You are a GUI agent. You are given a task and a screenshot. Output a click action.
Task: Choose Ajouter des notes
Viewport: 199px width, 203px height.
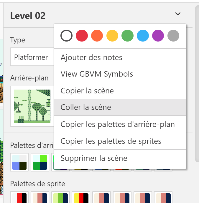point(91,57)
